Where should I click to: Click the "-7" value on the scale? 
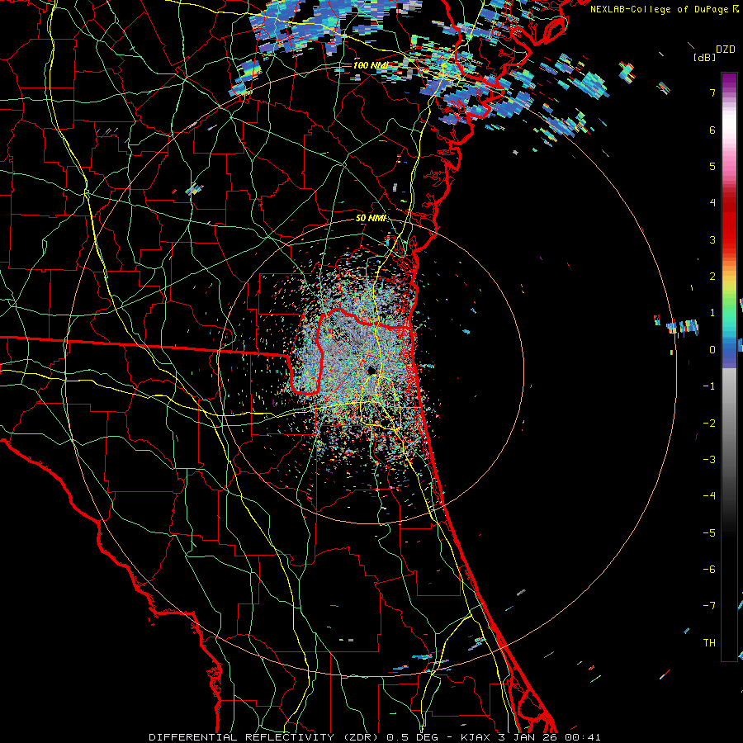[709, 606]
